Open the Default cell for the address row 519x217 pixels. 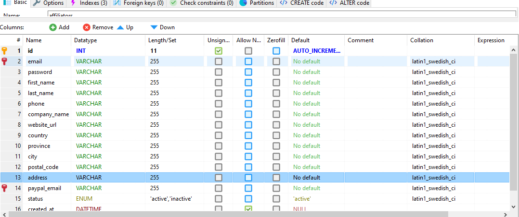coord(316,178)
